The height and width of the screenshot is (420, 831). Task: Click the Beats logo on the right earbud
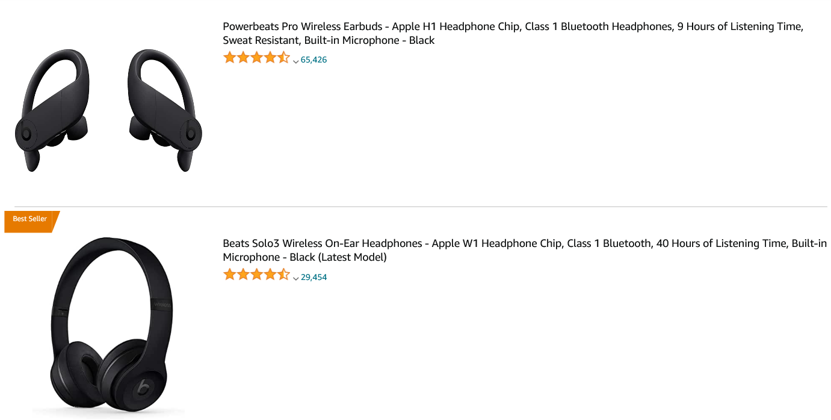[191, 131]
